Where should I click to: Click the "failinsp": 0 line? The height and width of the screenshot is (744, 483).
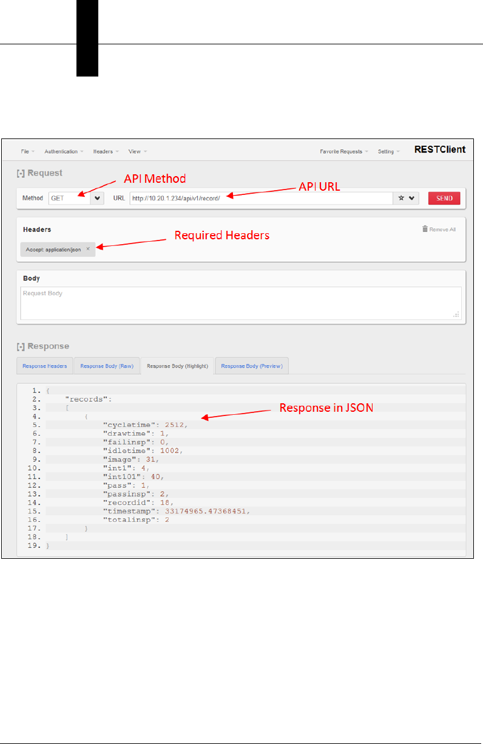tap(136, 442)
